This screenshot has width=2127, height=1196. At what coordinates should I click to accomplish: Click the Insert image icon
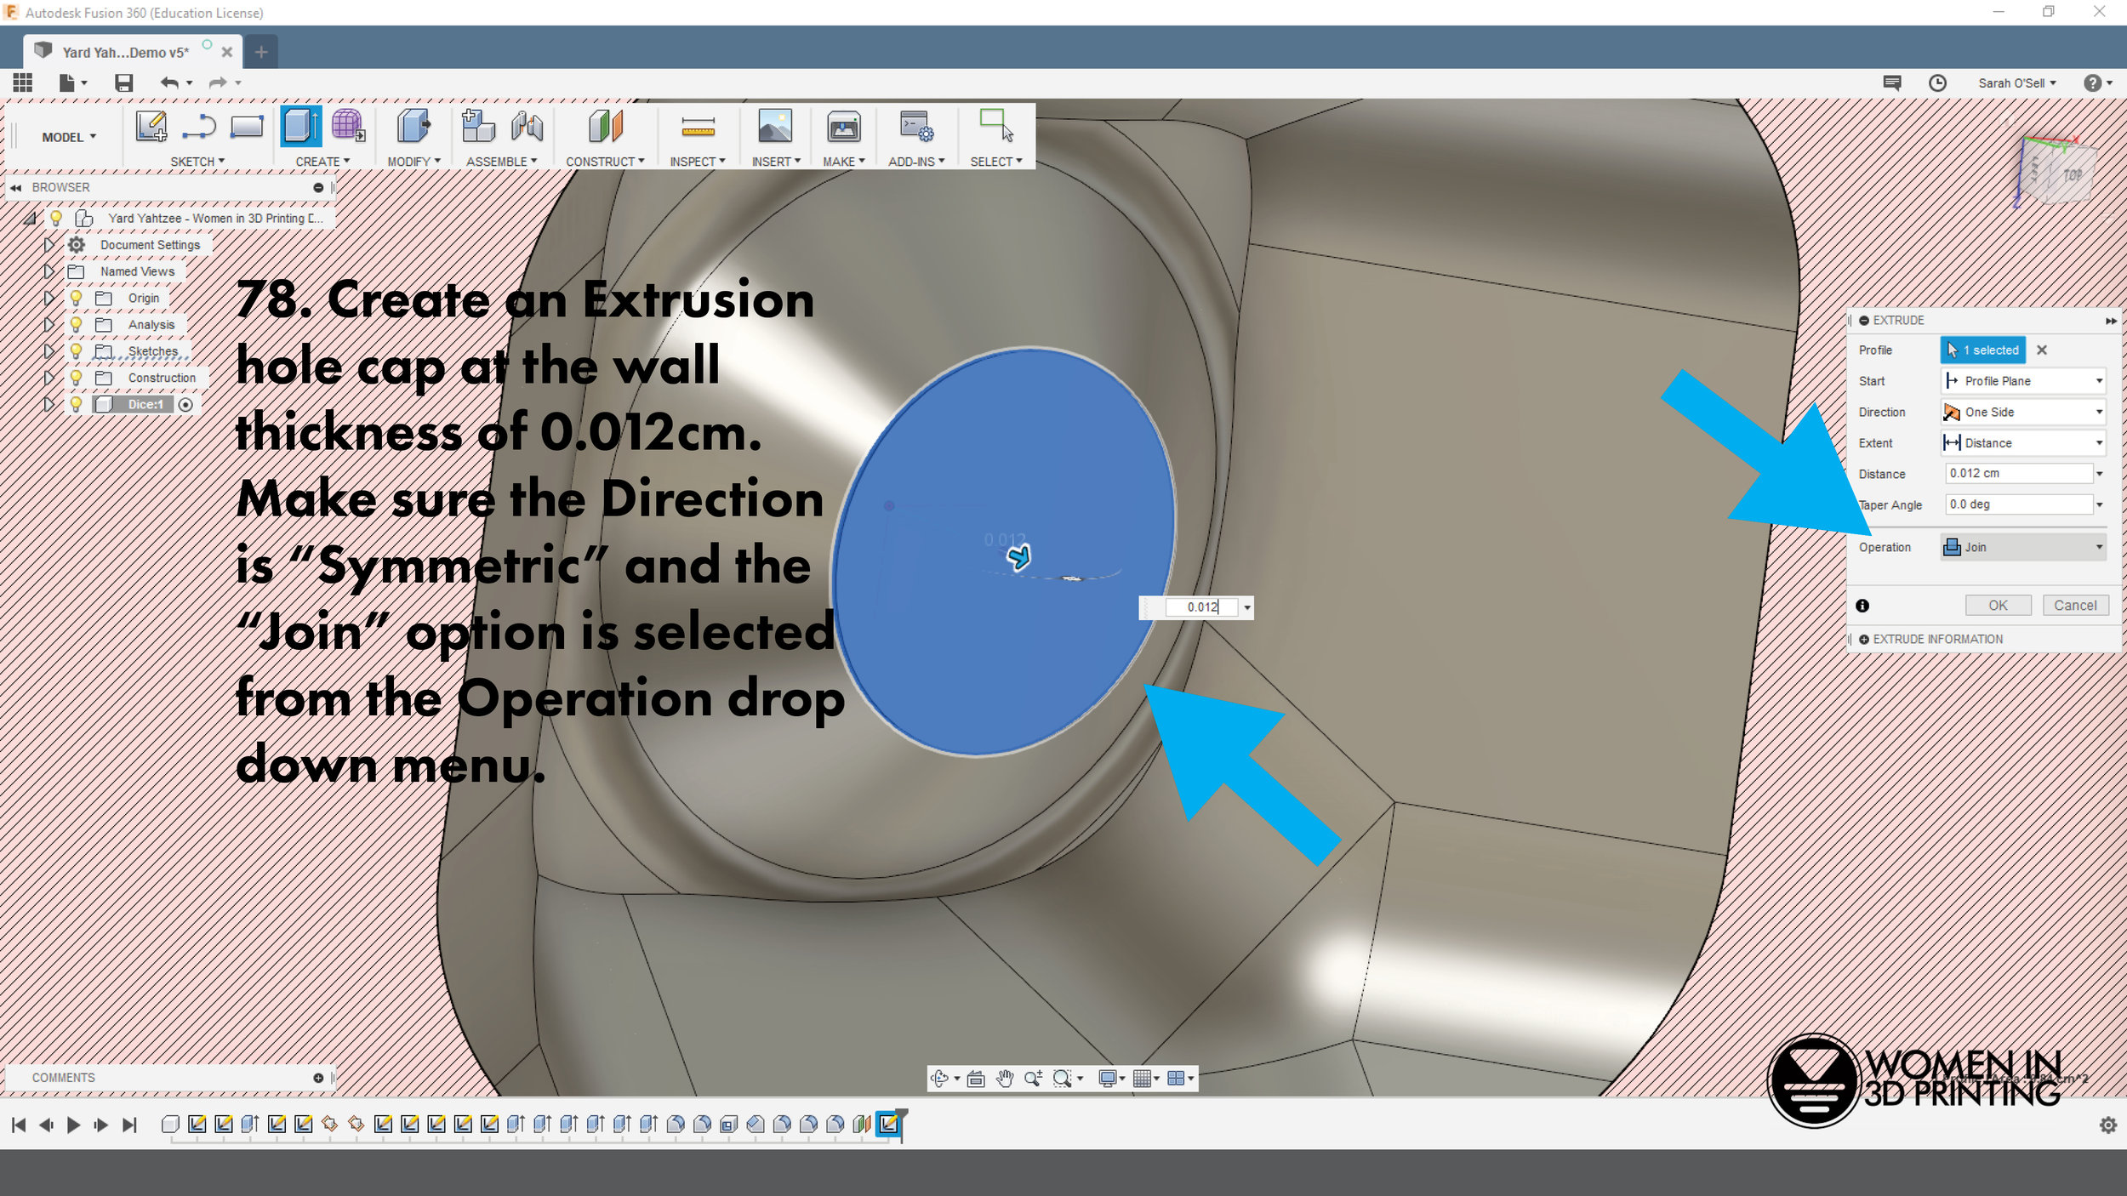pos(774,126)
